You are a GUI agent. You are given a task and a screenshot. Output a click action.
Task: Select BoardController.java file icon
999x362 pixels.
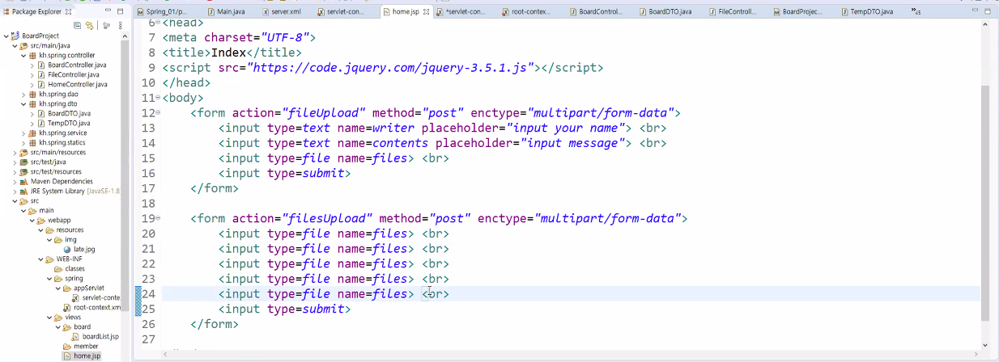[41, 65]
